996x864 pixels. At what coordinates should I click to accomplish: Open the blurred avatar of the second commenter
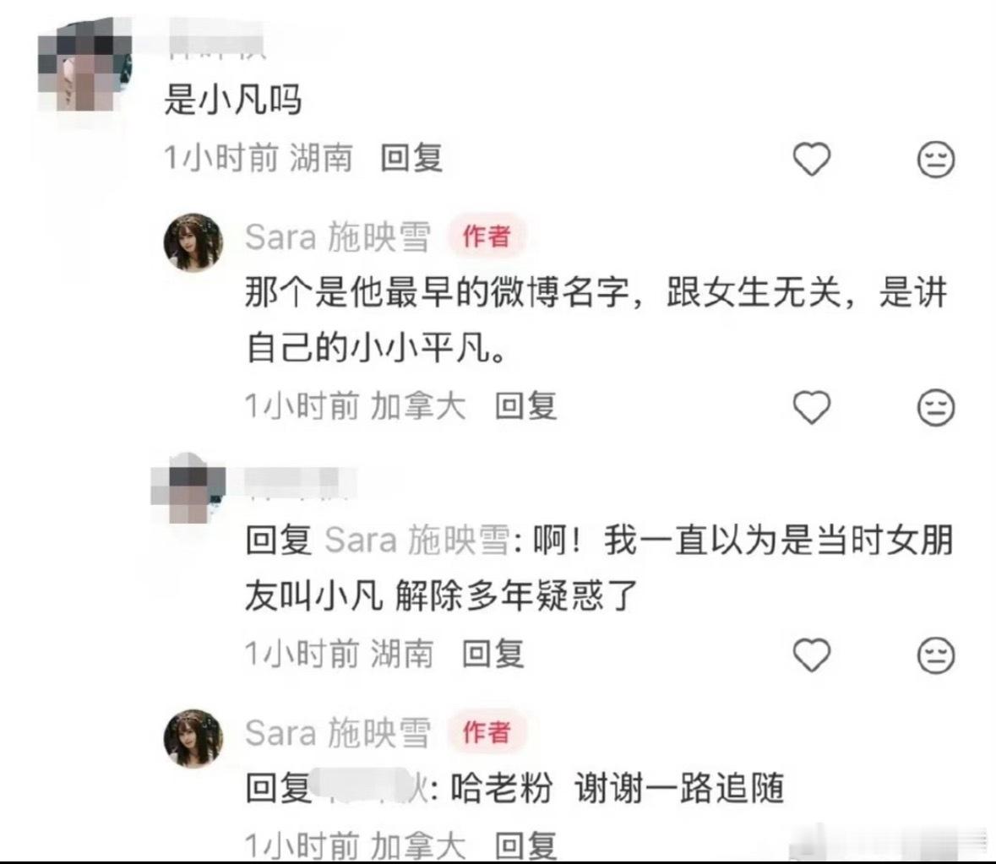click(188, 489)
